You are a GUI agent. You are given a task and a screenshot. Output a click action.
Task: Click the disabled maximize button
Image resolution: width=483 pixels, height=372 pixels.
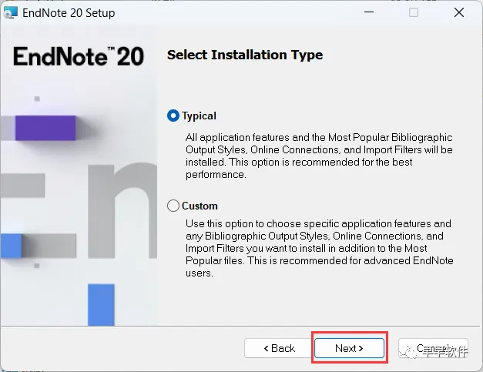pos(414,12)
